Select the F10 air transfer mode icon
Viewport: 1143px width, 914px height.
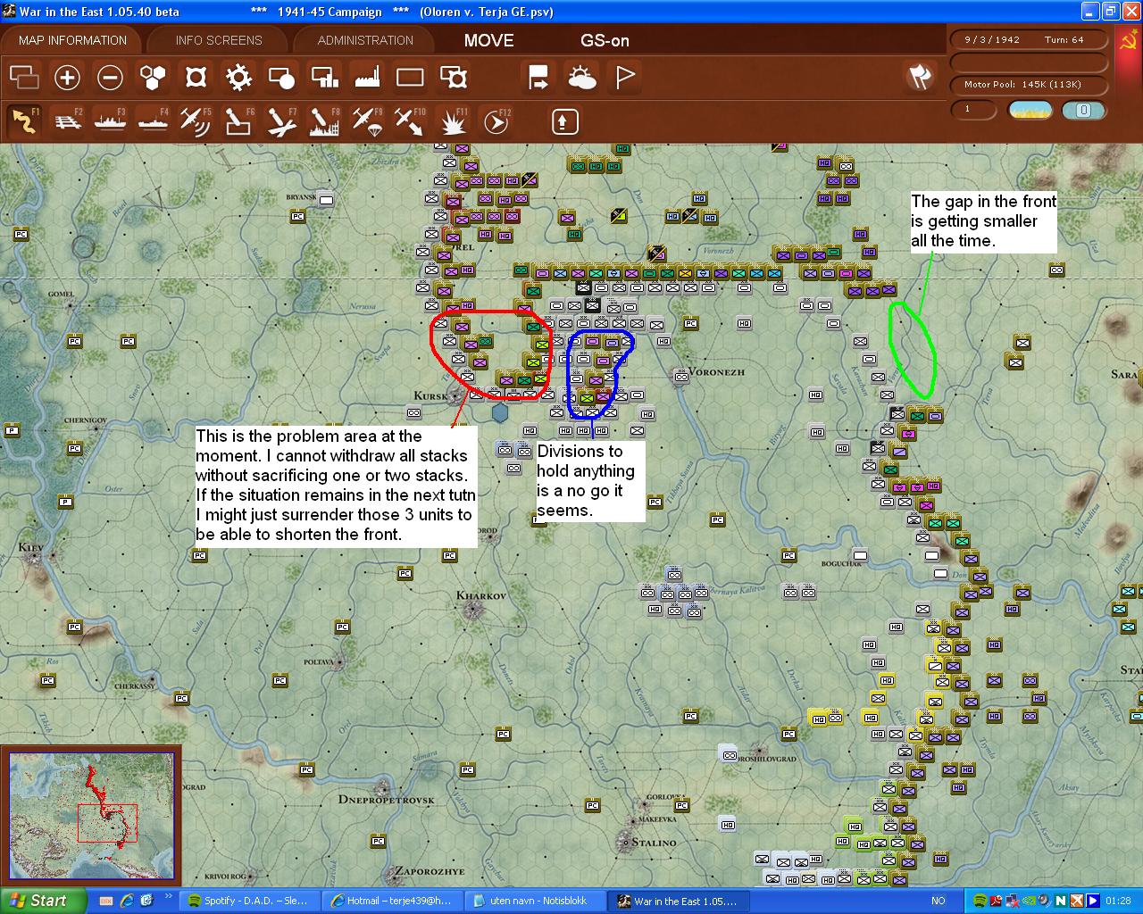pos(410,120)
